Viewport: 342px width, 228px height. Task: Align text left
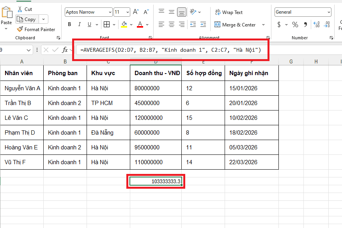tap(161, 25)
